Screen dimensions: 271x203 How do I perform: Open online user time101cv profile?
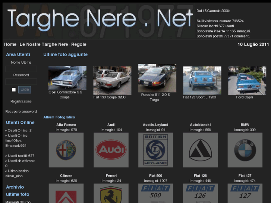coord(13,141)
